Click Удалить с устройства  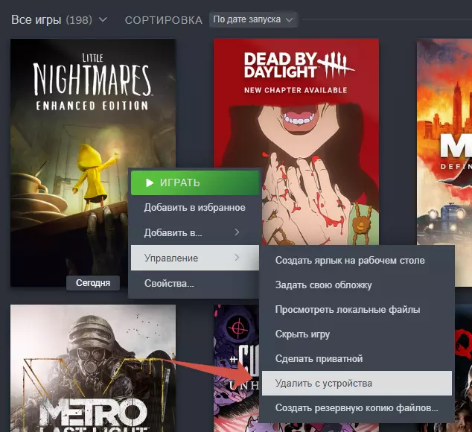tap(357, 383)
